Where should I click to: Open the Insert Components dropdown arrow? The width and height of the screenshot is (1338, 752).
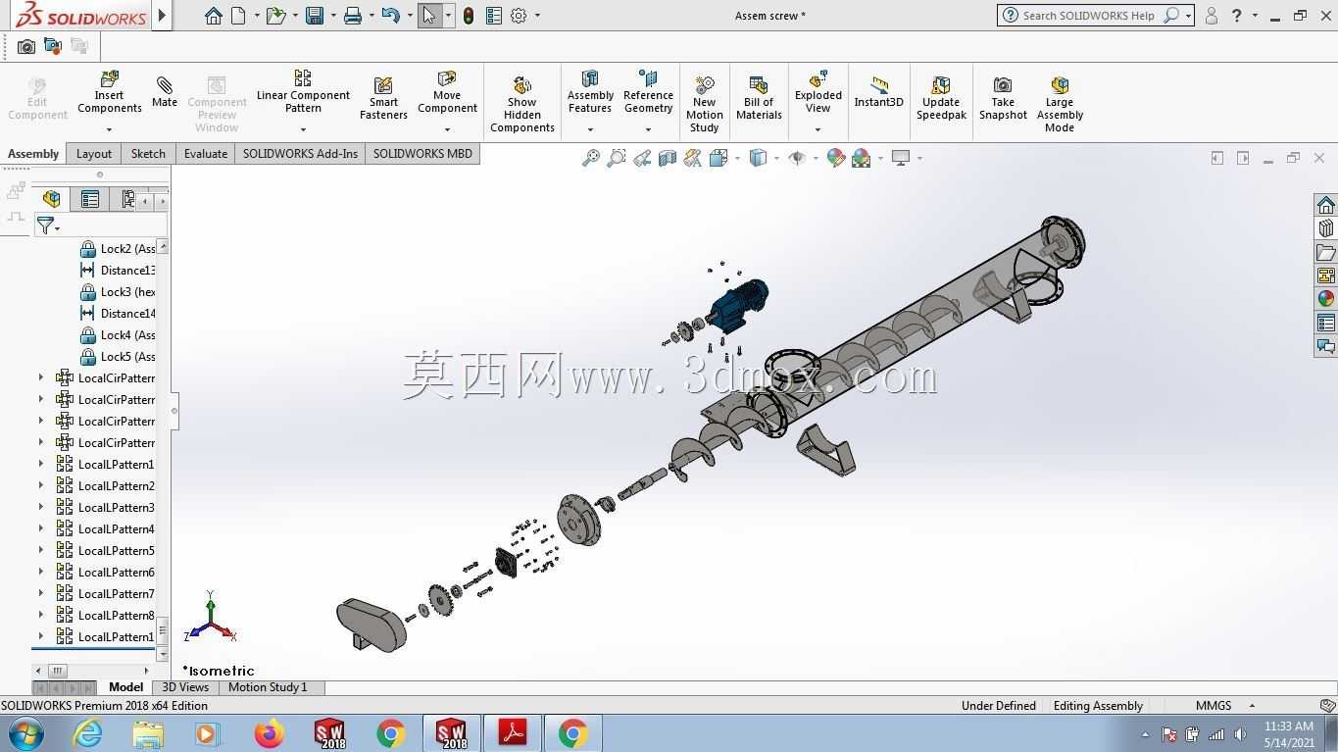pos(109,129)
